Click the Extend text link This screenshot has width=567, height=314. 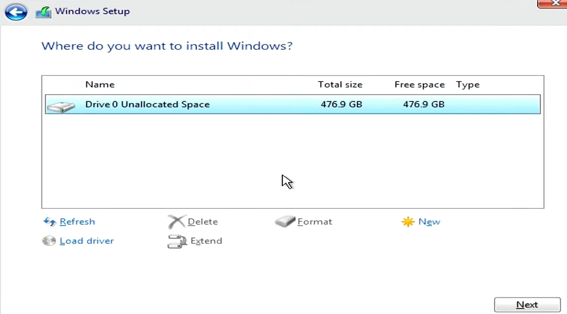(206, 241)
